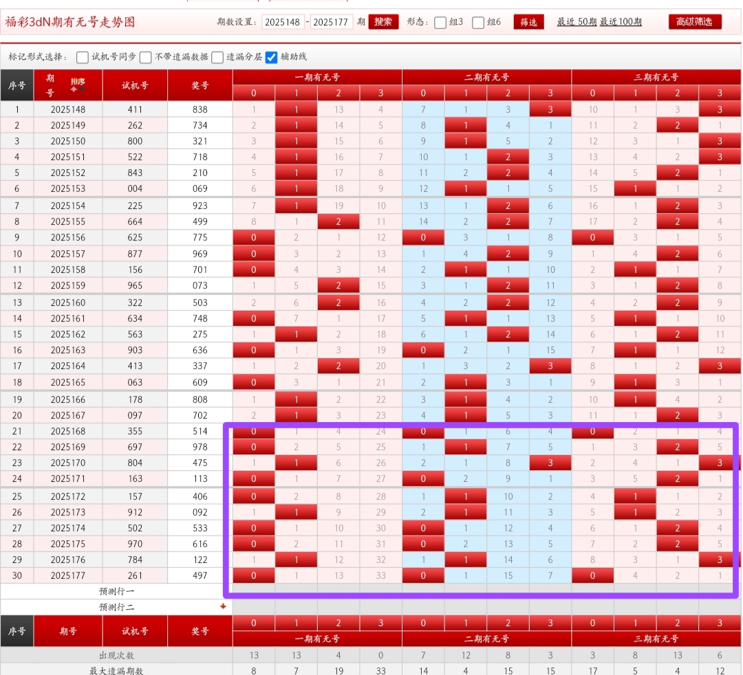Click 奖号 header in top table
743x675 pixels.
(200, 85)
